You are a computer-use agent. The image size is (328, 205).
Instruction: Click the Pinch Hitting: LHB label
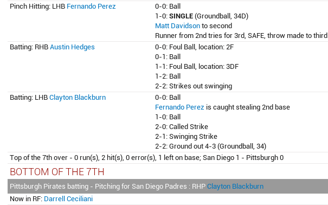(x=37, y=7)
